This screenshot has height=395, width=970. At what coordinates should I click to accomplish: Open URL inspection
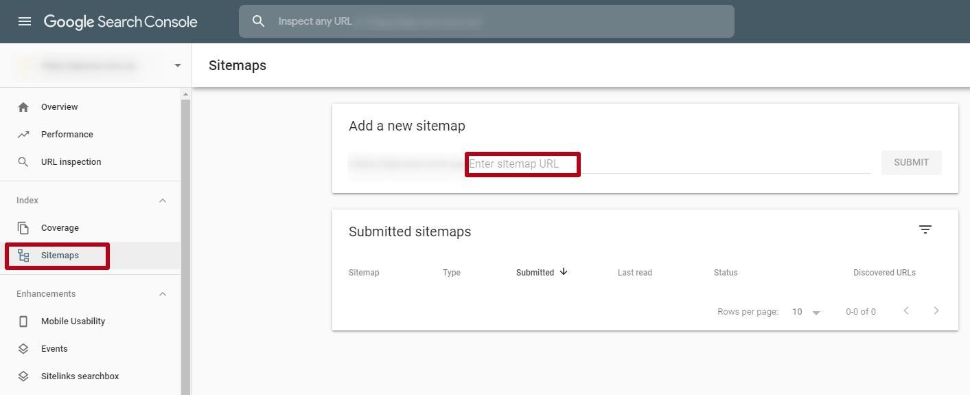[x=71, y=162]
